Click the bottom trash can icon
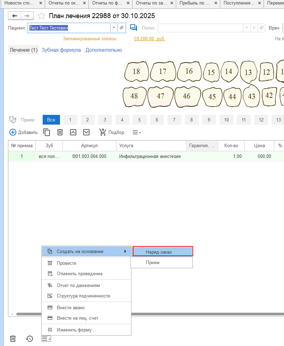 click(13, 339)
